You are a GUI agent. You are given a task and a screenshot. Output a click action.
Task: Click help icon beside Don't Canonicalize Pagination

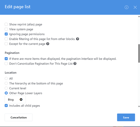[x=75, y=63]
